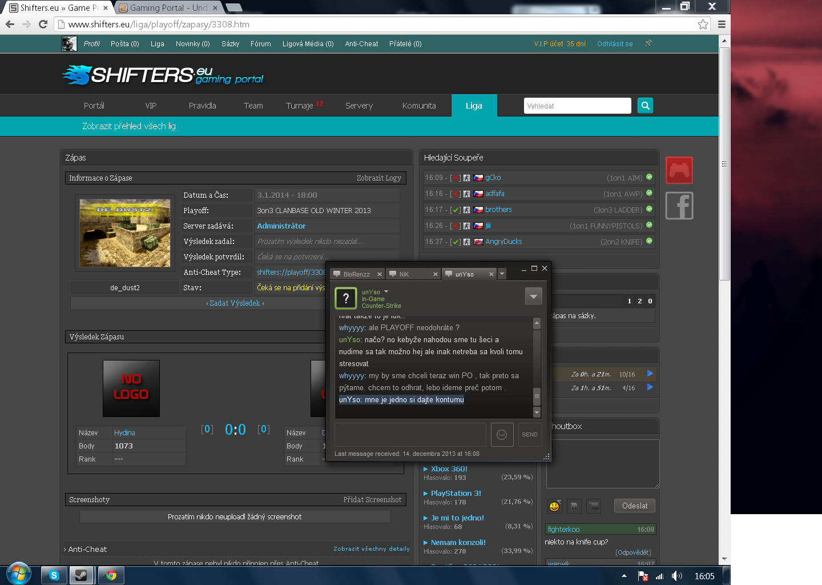The width and height of the screenshot is (822, 585).
Task: Open the Liga main navigation tab
Action: (x=474, y=106)
